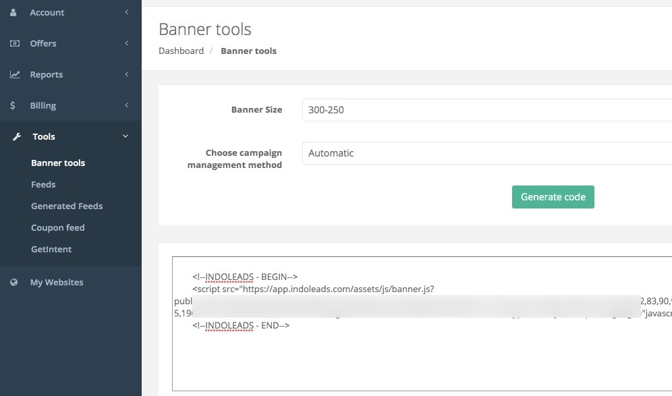Image resolution: width=672 pixels, height=396 pixels.
Task: Expand the Offers section chevron
Action: tap(126, 43)
